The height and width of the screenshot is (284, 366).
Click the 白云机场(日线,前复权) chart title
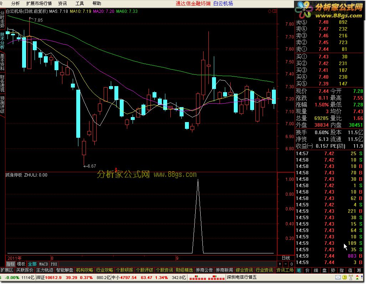[x=27, y=11]
